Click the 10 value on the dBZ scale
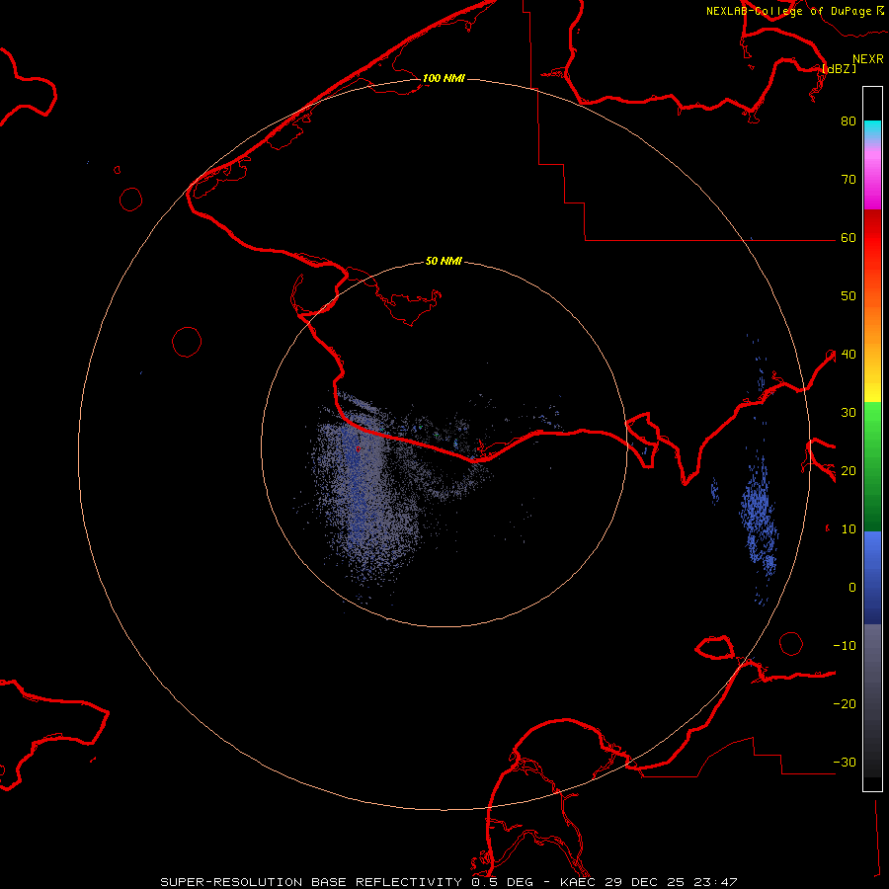 tap(849, 529)
